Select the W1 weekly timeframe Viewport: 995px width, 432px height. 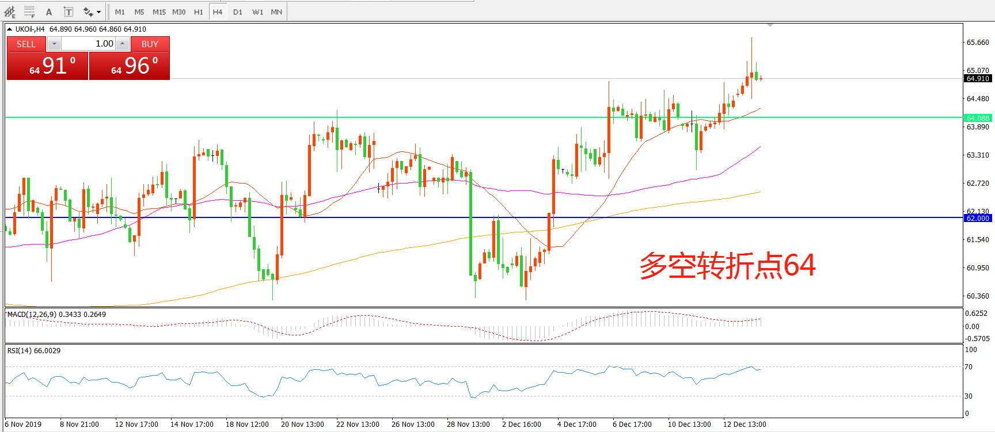point(257,12)
